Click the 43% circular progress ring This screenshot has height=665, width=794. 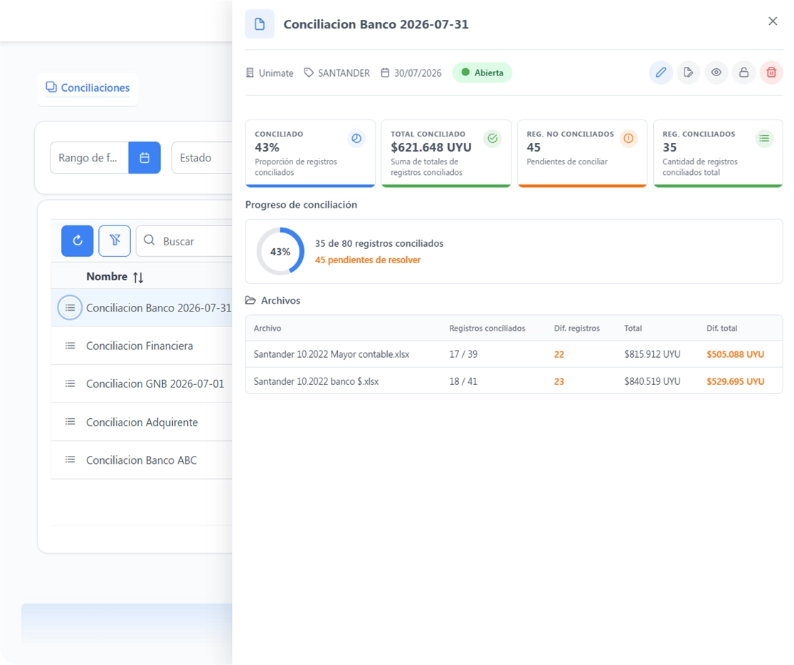pos(280,252)
